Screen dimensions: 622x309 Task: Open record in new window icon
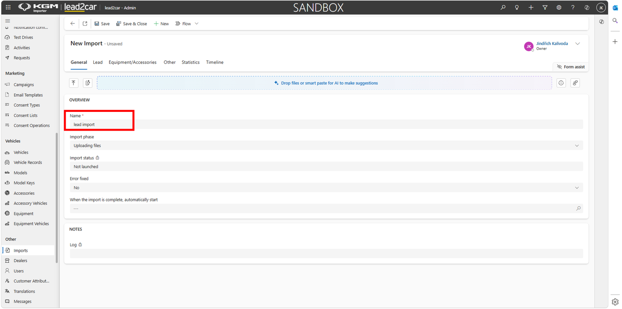tap(85, 24)
